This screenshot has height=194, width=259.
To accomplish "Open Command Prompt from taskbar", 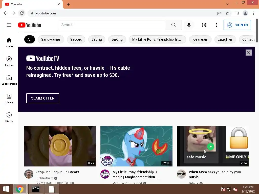I will tap(36, 189).
